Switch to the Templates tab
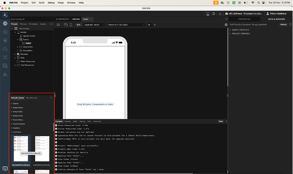The height and width of the screenshot is (174, 293). click(33, 24)
